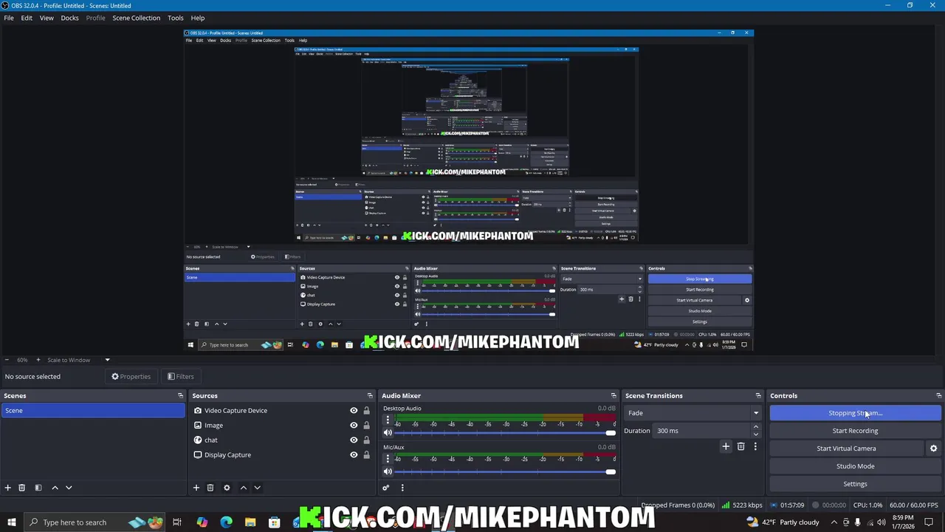Open Settings from the Controls panel
Viewport: 945px width, 532px height.
[x=855, y=484]
